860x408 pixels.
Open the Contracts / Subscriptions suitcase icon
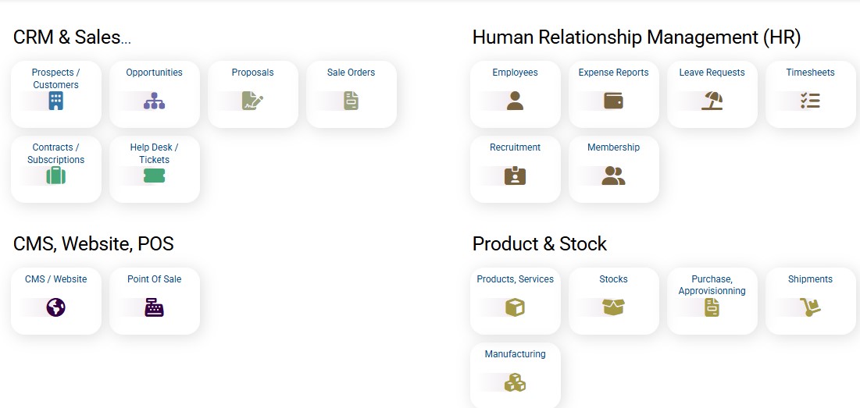point(56,176)
